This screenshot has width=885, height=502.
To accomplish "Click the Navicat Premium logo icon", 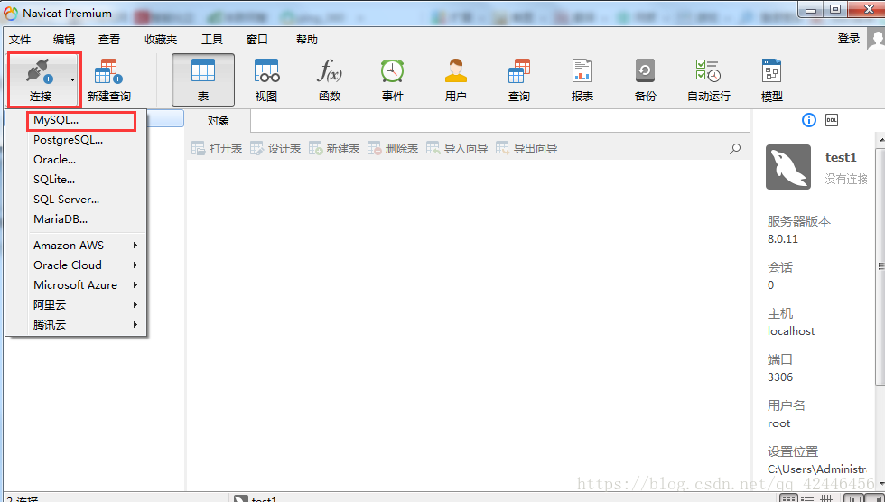I will click(11, 13).
